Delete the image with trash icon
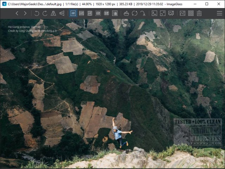Image resolution: width=225 pixels, height=169 pixels. click(x=199, y=13)
